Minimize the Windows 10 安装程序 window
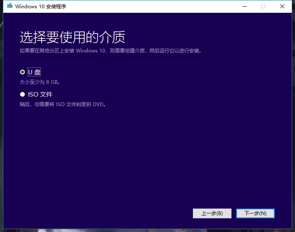 pyautogui.click(x=245, y=6)
